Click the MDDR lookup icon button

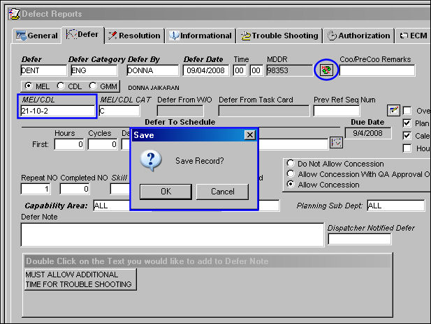pos(326,70)
